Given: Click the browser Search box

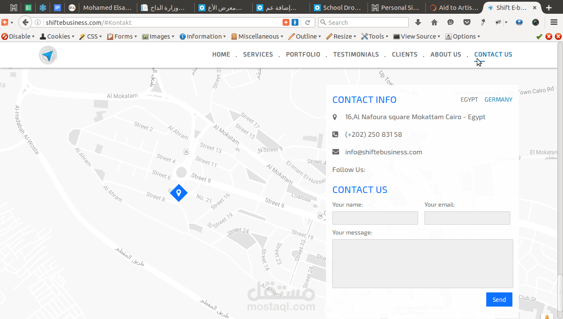Looking at the screenshot, I should (x=363, y=22).
